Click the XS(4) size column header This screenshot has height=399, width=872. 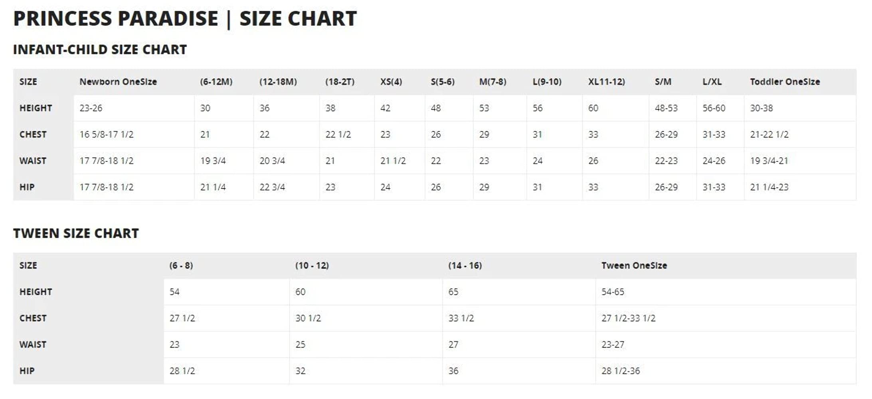click(391, 82)
